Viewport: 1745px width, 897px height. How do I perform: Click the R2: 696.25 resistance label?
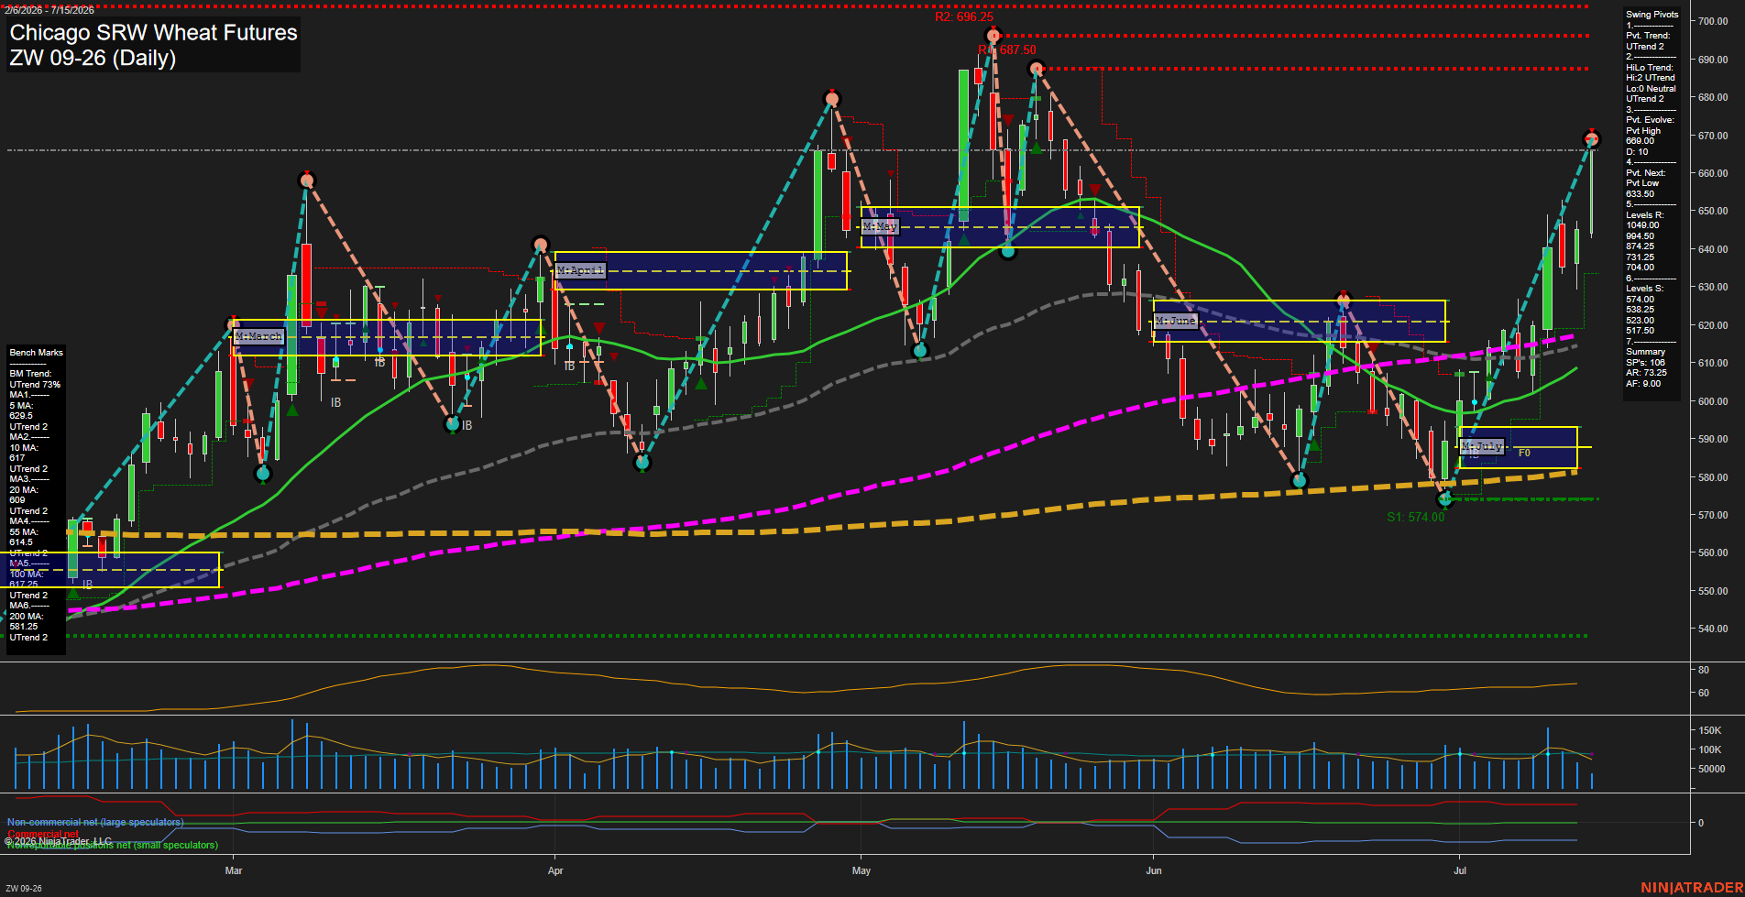(x=964, y=17)
